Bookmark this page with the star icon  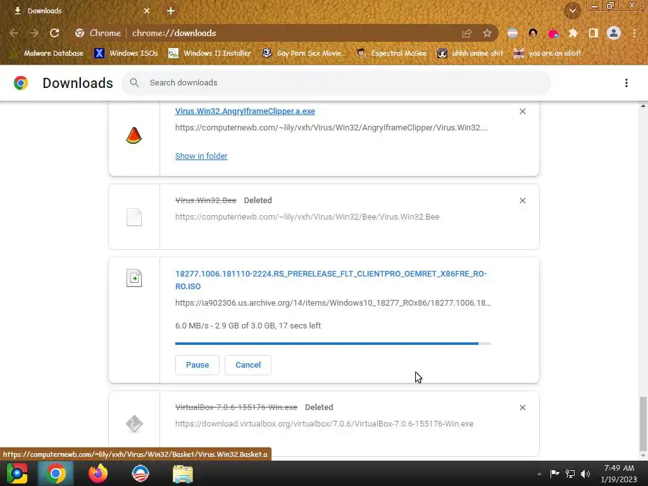tap(487, 33)
